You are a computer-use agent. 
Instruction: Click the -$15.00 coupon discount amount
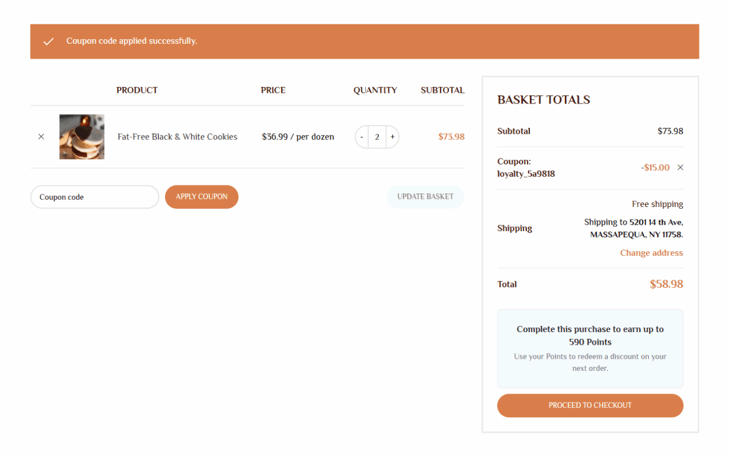pyautogui.click(x=655, y=168)
